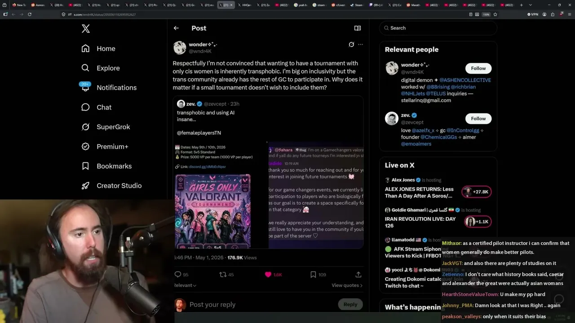Viewport: 575px width, 323px height.
Task: Open zev.'s avatar in Relevant people
Action: [x=392, y=118]
